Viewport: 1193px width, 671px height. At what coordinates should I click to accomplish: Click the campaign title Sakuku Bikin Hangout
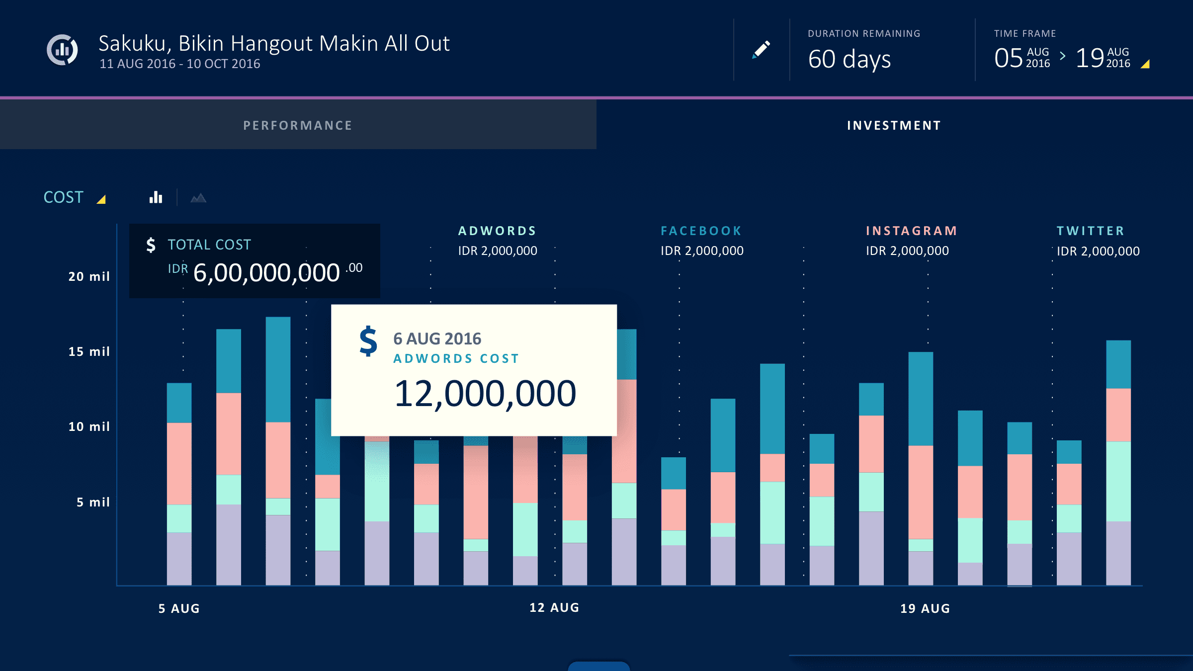(274, 44)
